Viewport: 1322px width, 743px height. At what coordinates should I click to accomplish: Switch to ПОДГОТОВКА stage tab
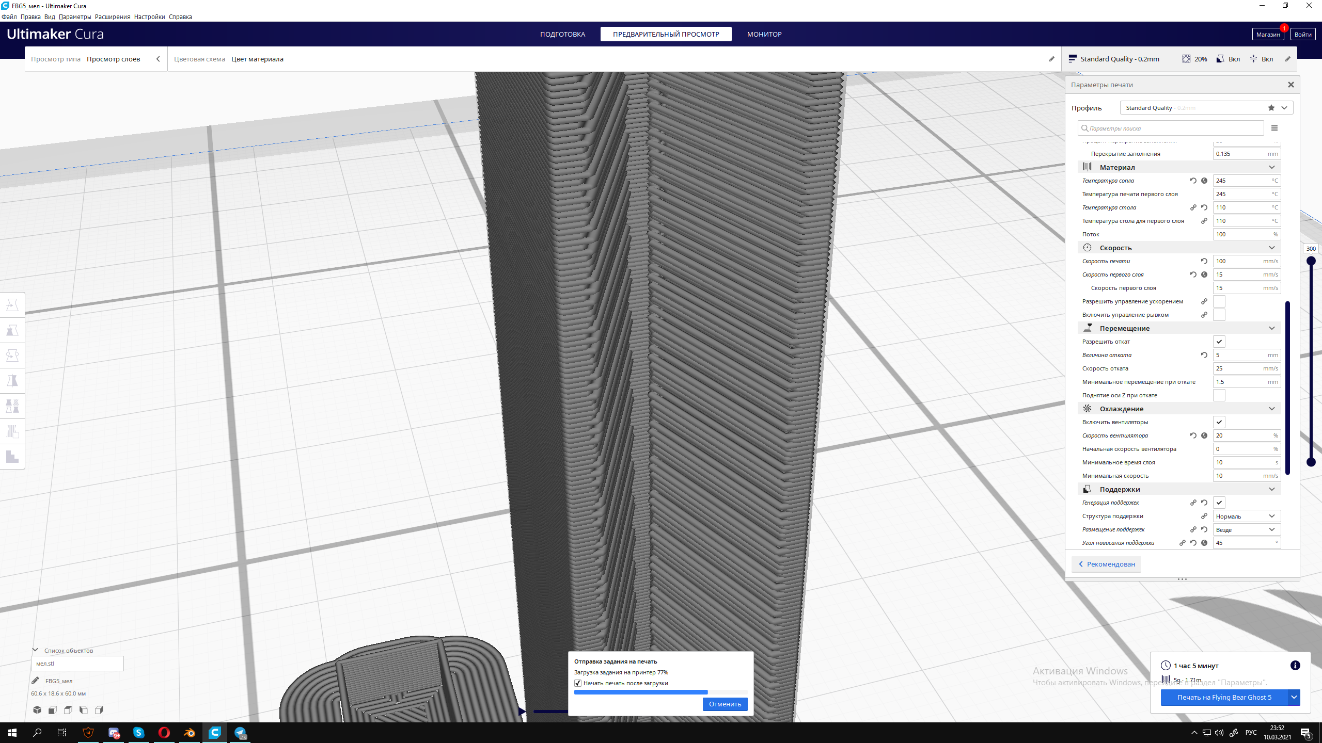[562, 34]
